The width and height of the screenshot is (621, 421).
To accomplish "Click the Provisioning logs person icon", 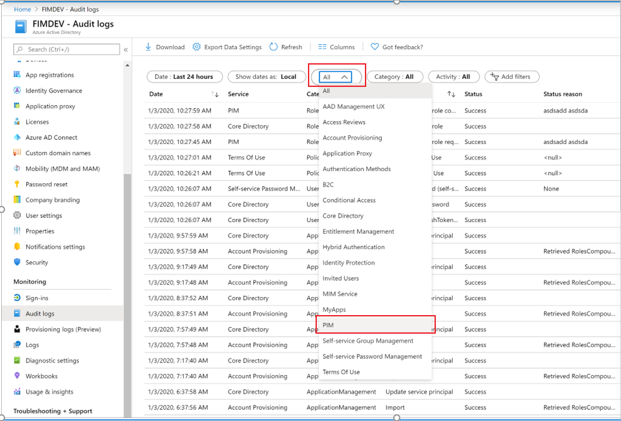I will (x=17, y=329).
